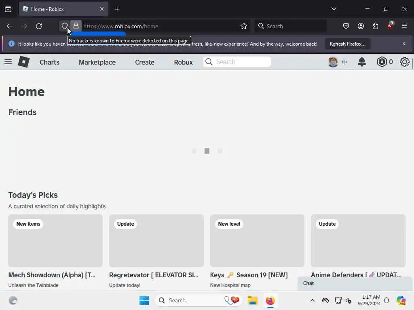Viewport: 414px width, 310px height.
Task: Open Firefox account icon
Action: (361, 26)
